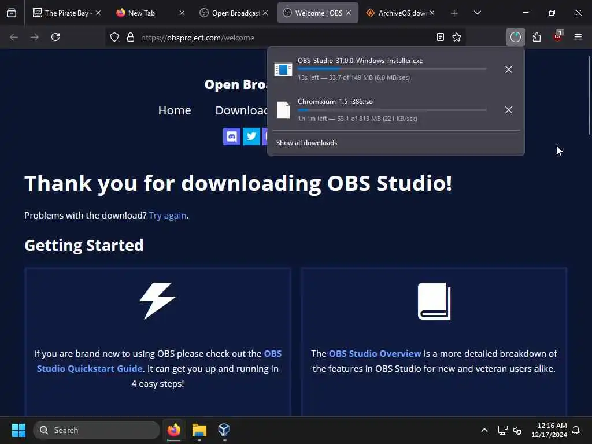Open the Firefox application hamburger menu
592x444 pixels.
[x=578, y=37]
